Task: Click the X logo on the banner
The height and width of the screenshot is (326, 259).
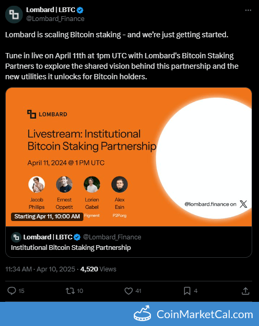Action: (243, 204)
